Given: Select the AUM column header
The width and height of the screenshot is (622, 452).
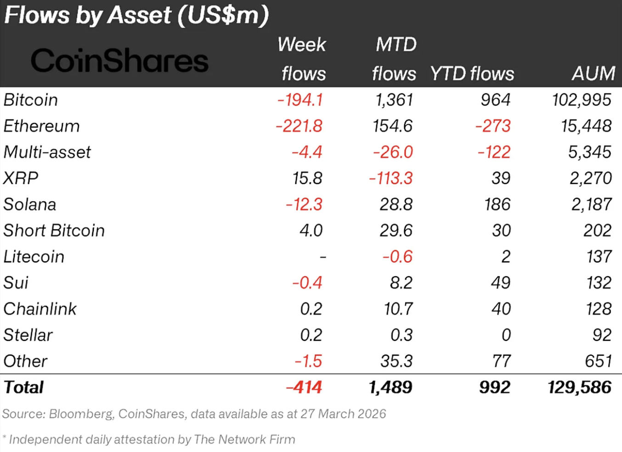Looking at the screenshot, I should pyautogui.click(x=593, y=73).
